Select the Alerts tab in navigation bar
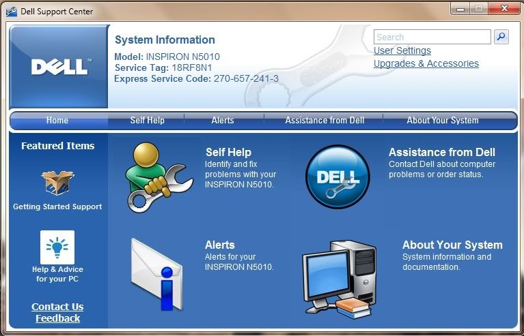 pyautogui.click(x=223, y=121)
